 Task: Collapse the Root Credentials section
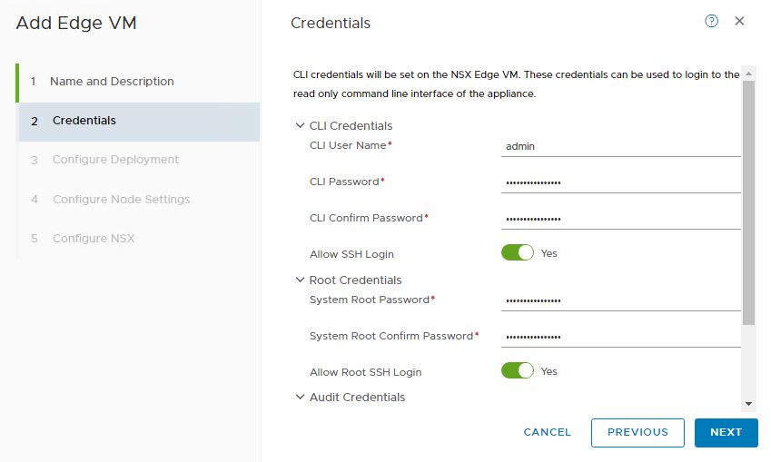click(x=300, y=280)
